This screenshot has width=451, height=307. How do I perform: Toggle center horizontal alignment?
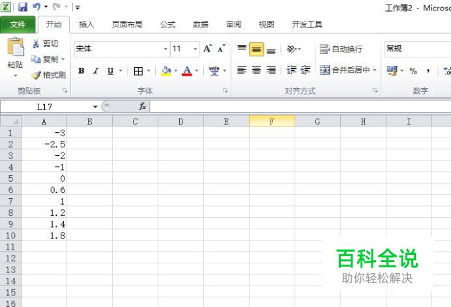(x=256, y=70)
